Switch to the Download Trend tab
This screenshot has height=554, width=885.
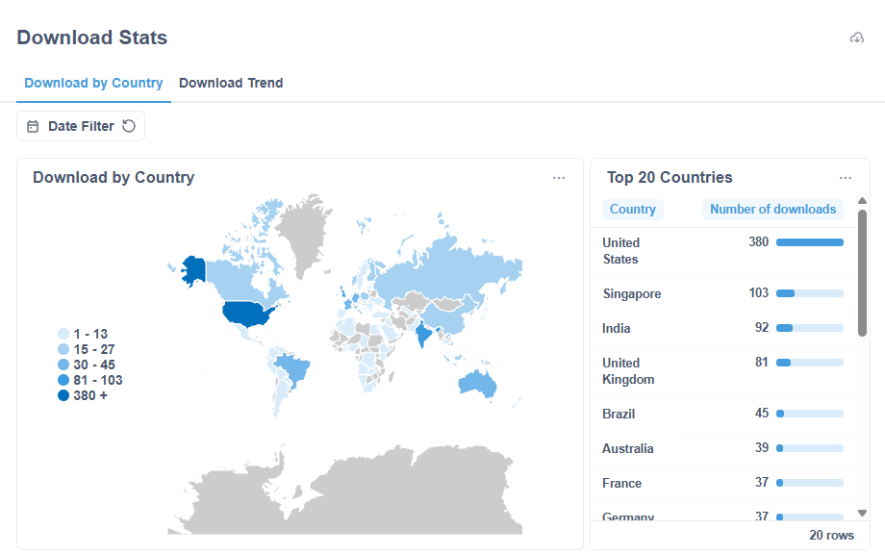pos(231,83)
